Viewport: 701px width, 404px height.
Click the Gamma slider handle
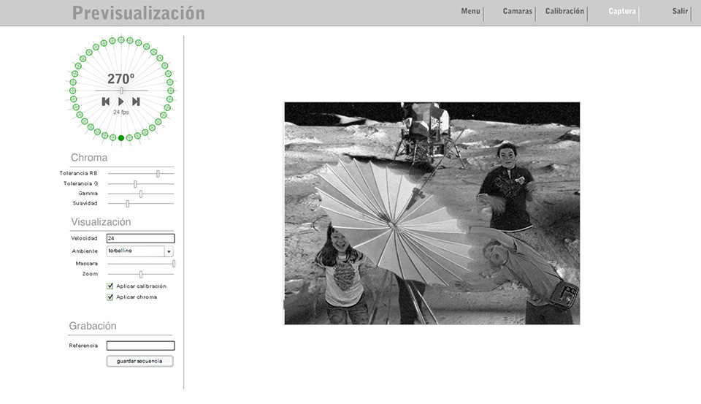(x=141, y=194)
